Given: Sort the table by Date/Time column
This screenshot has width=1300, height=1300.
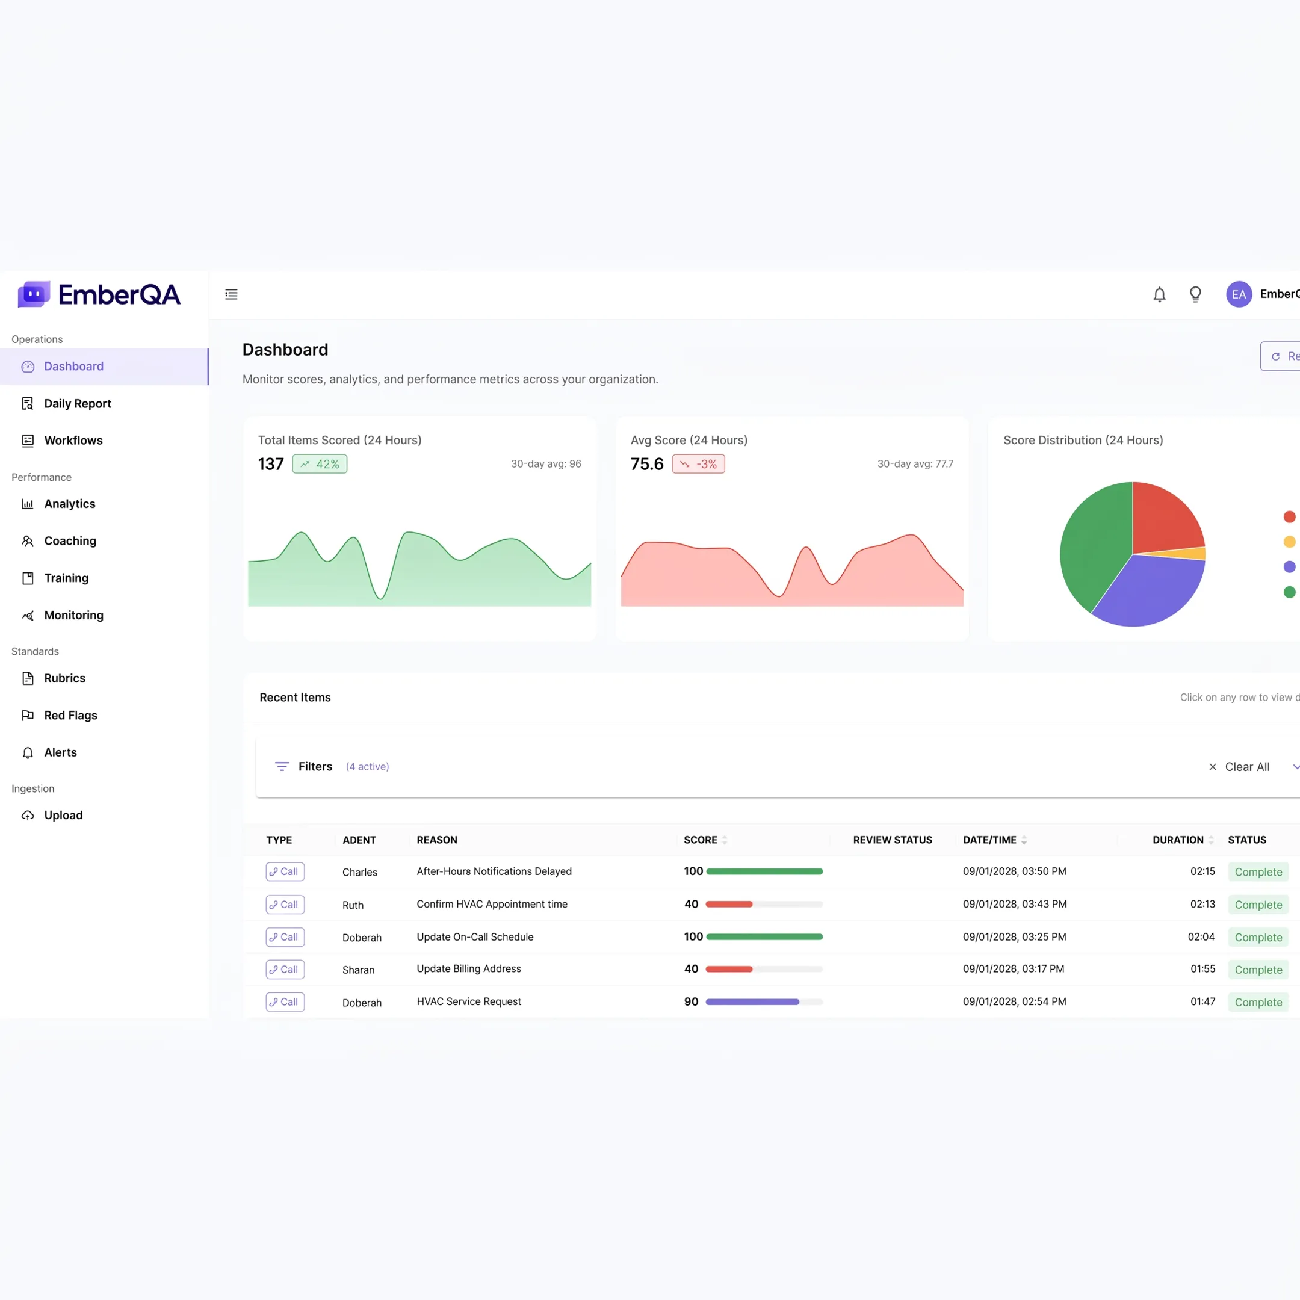Looking at the screenshot, I should (x=1024, y=840).
